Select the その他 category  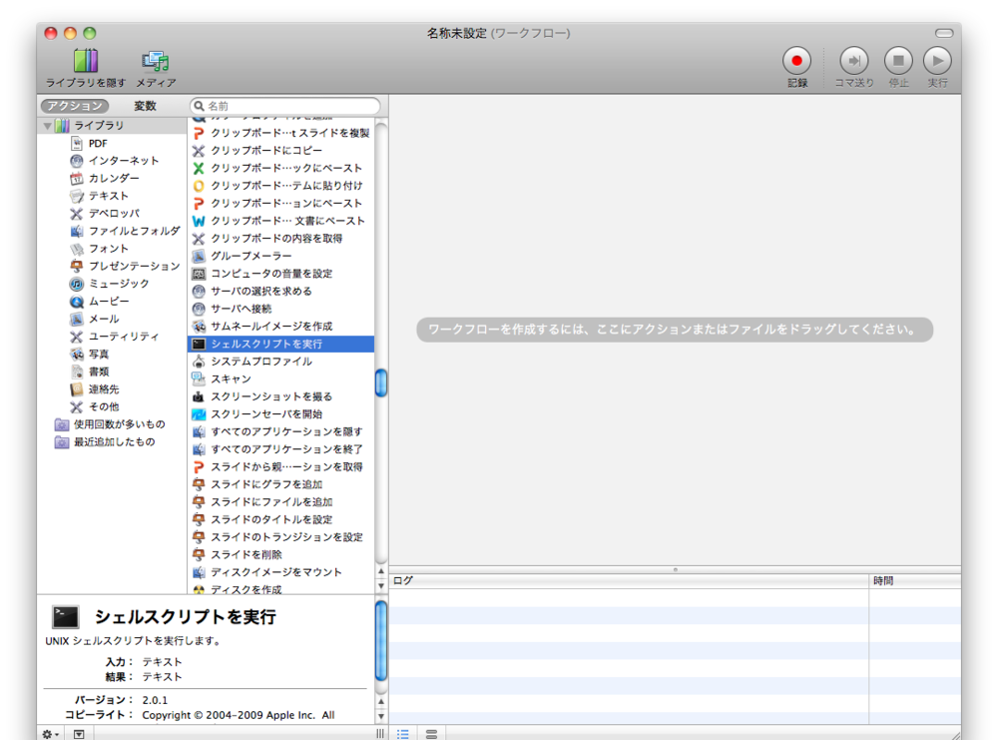click(x=94, y=406)
